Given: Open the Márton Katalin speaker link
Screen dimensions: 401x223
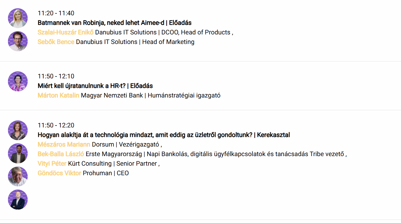Looking at the screenshot, I should (59, 96).
